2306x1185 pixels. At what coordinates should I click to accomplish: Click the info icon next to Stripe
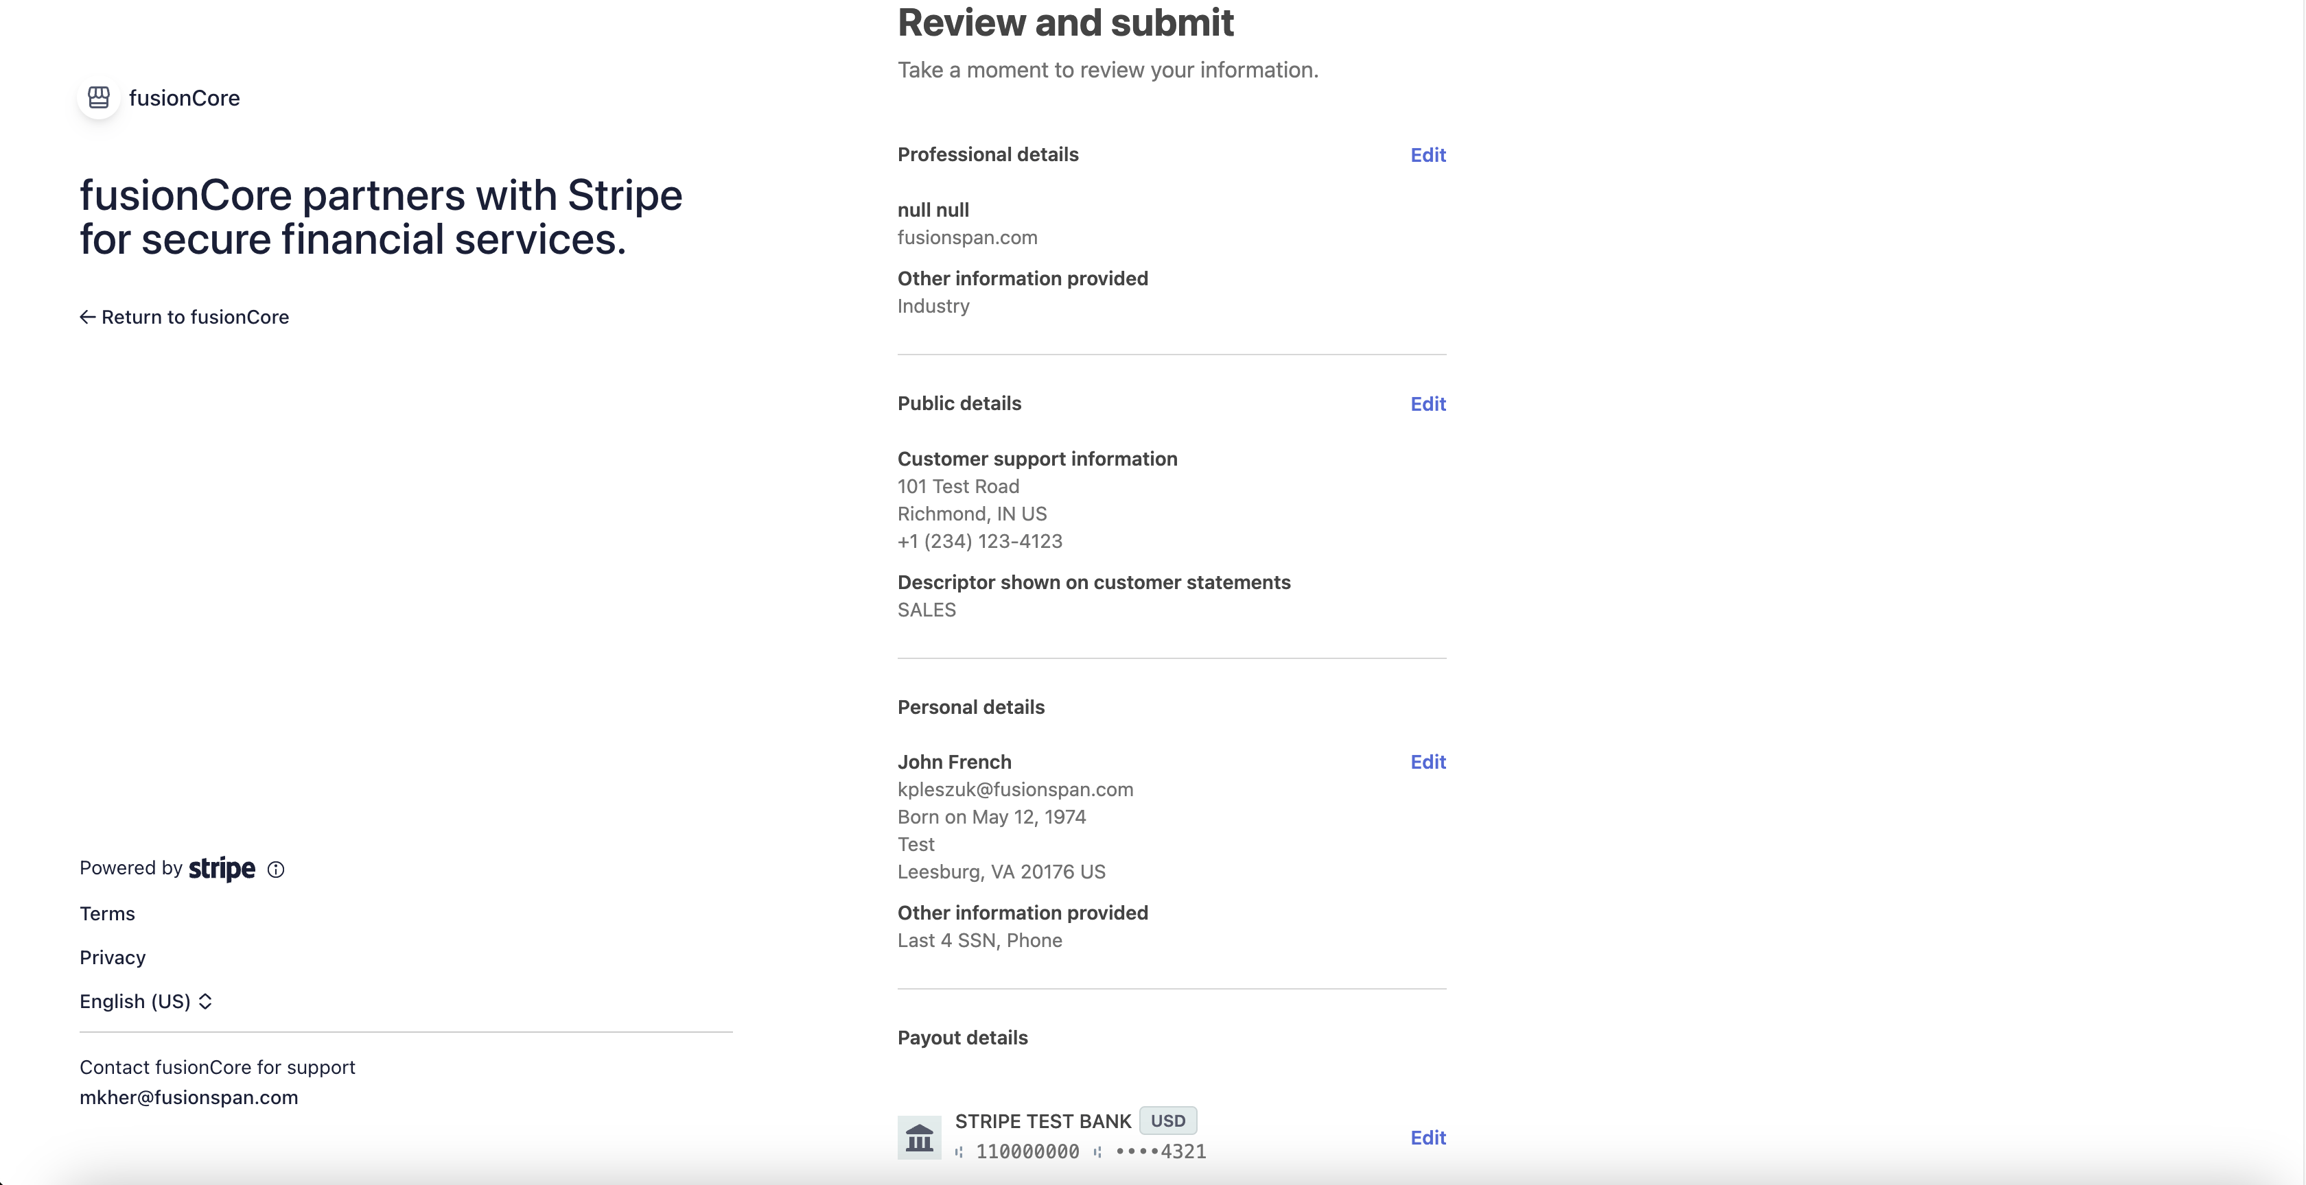click(x=276, y=870)
